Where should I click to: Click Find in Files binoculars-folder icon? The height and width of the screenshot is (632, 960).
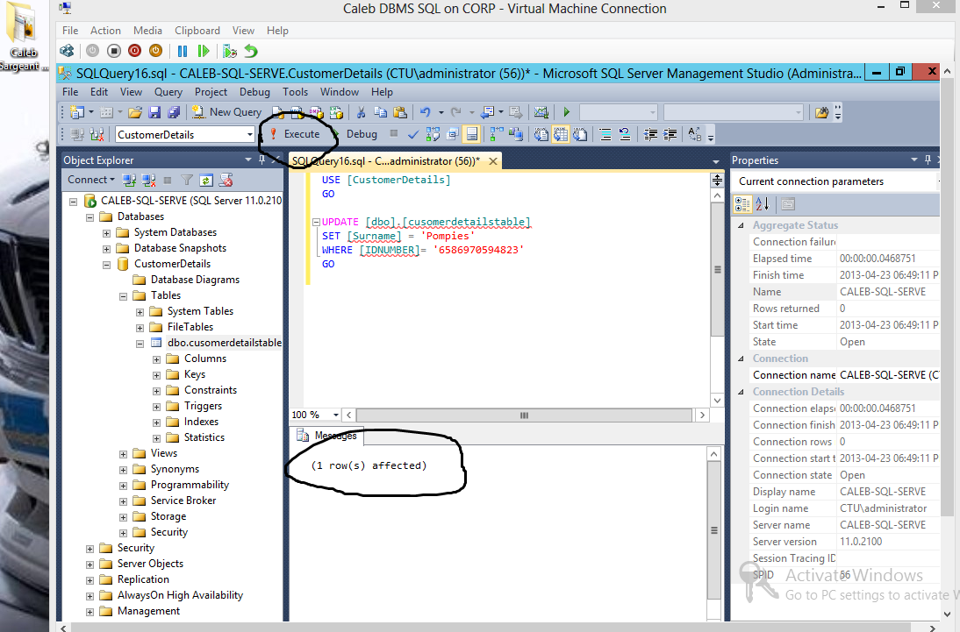[821, 112]
